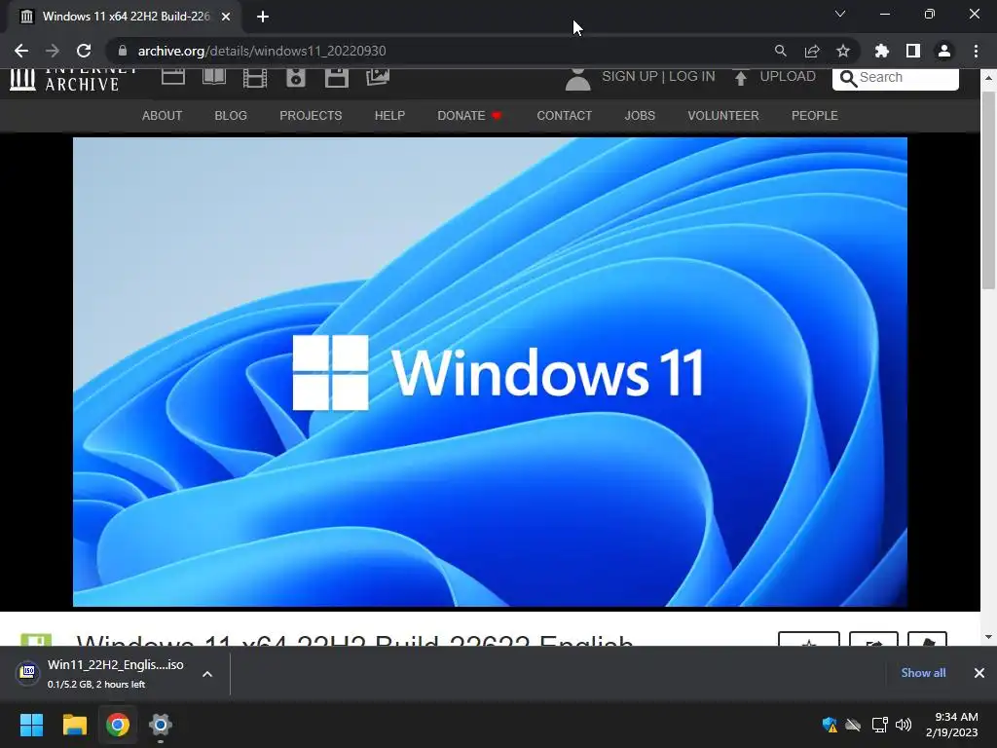Open the Texts book icon
Viewport: 997px width, 748px height.
[214, 77]
